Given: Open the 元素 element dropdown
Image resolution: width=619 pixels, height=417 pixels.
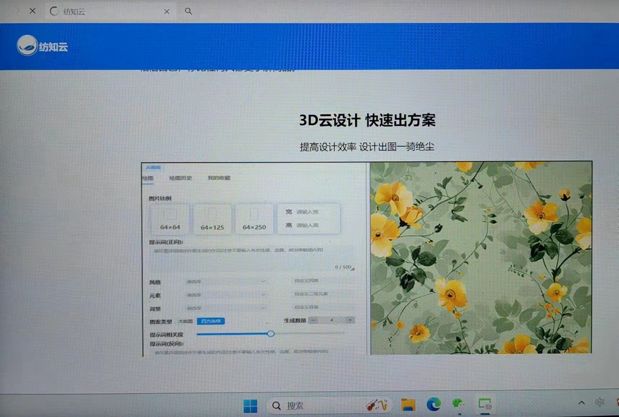Looking at the screenshot, I should pyautogui.click(x=226, y=294).
